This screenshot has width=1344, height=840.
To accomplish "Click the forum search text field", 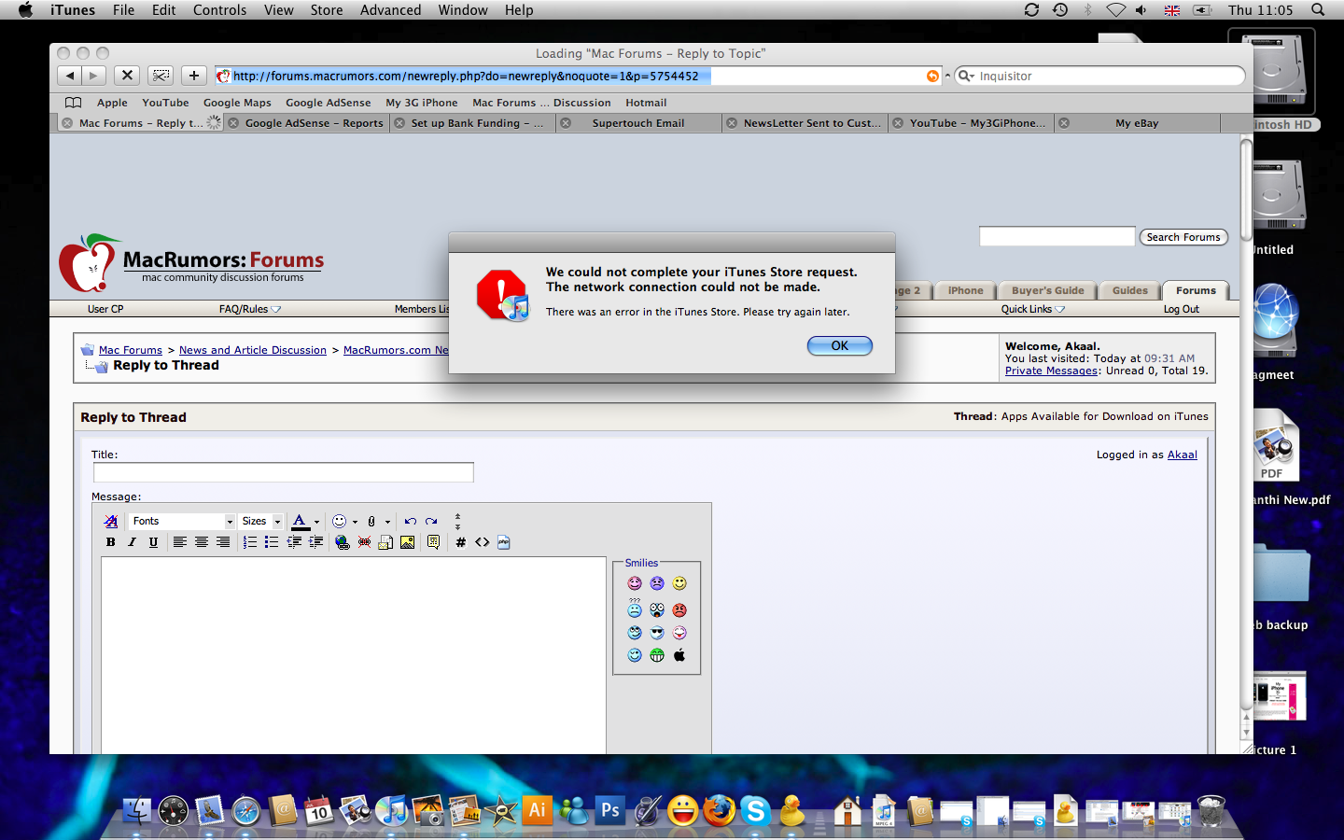I will point(1057,237).
